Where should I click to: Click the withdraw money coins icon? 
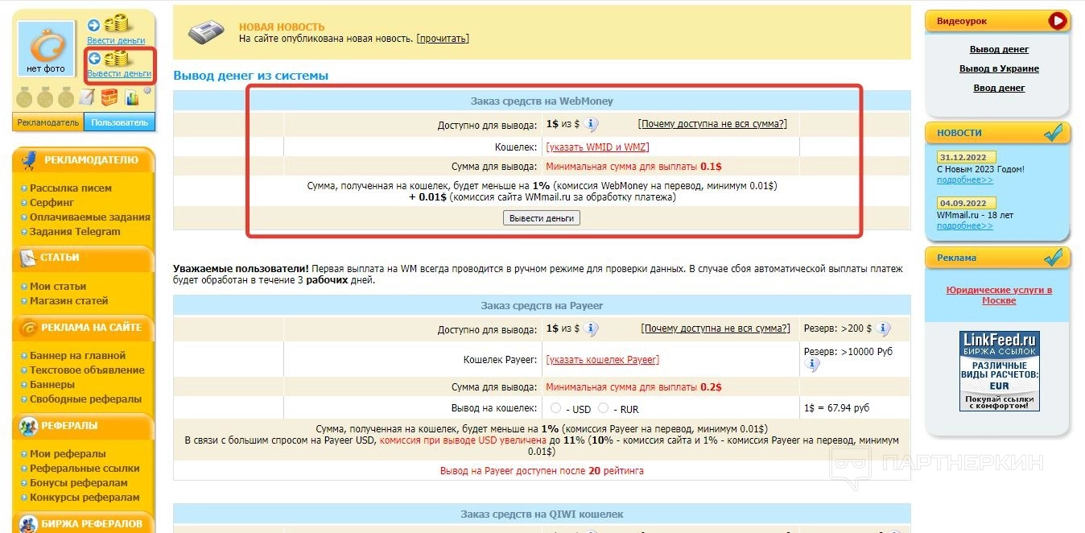[117, 58]
